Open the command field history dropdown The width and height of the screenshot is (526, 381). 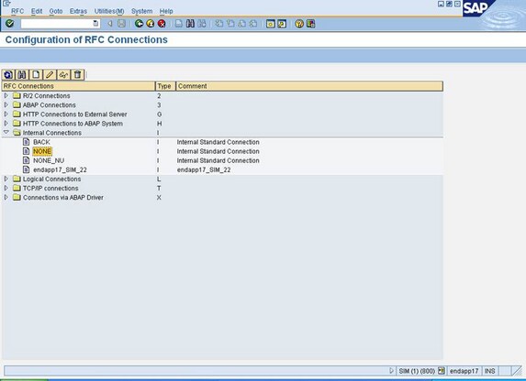[x=96, y=24]
